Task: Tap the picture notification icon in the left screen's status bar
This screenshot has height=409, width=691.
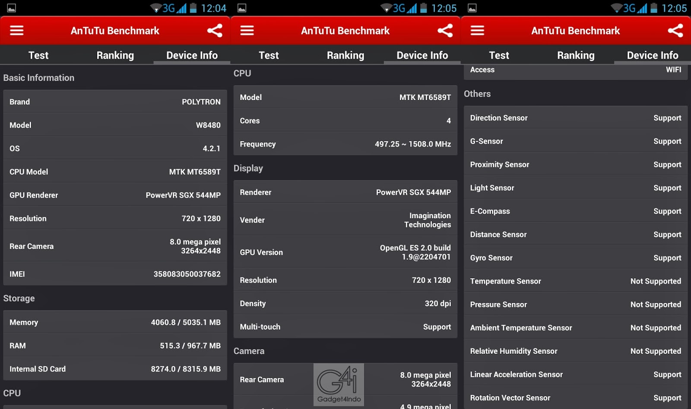Action: 12,8
